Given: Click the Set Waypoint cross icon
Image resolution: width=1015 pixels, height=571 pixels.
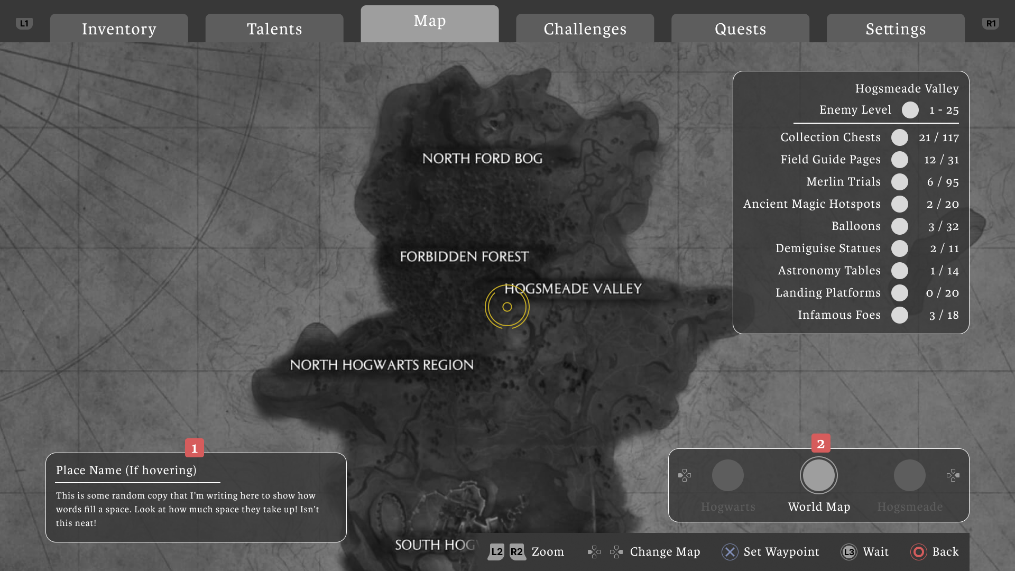Looking at the screenshot, I should pyautogui.click(x=730, y=552).
